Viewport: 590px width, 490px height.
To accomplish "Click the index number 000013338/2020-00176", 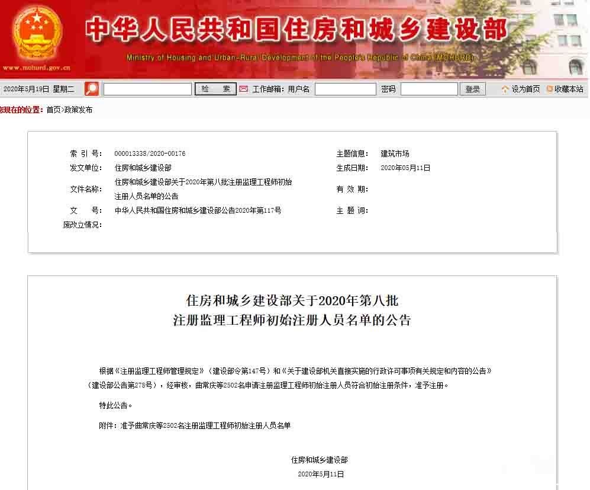I will click(x=150, y=153).
